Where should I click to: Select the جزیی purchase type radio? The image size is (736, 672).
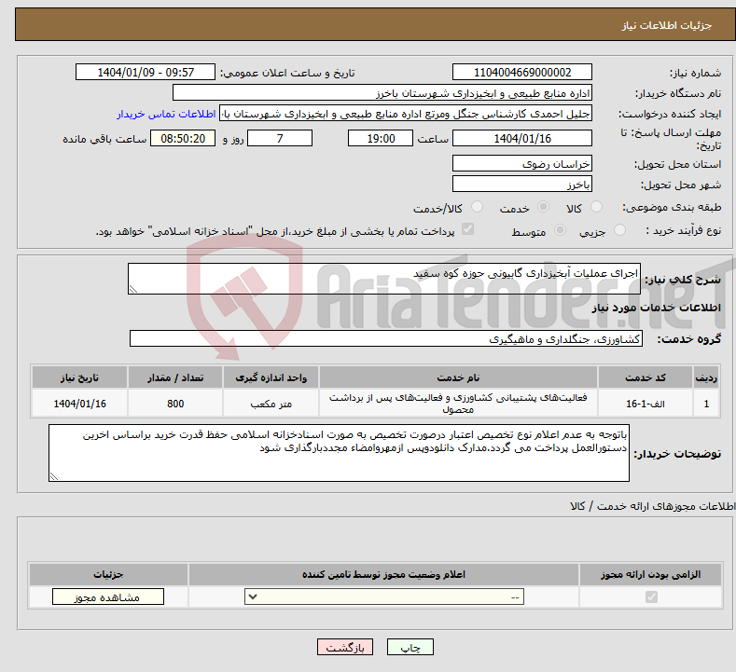pos(619,230)
